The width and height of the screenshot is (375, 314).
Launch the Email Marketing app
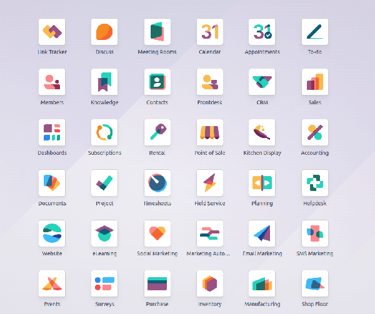262,233
